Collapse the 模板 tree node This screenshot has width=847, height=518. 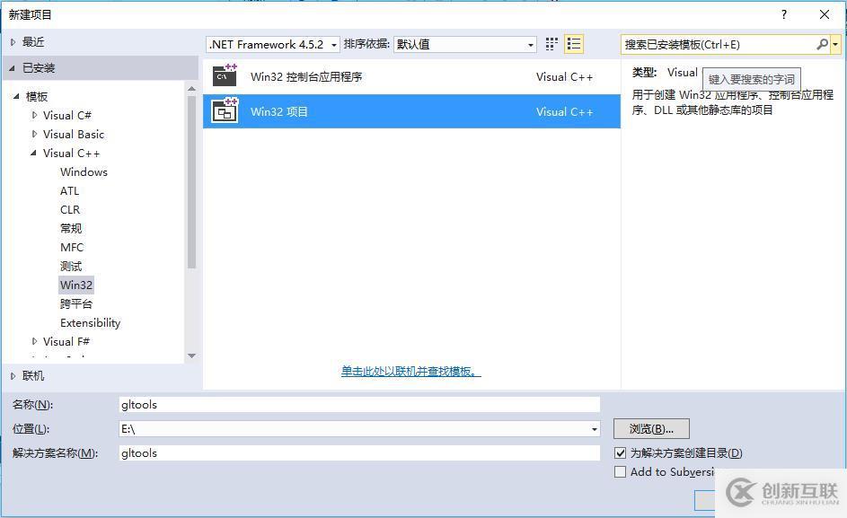(16, 97)
